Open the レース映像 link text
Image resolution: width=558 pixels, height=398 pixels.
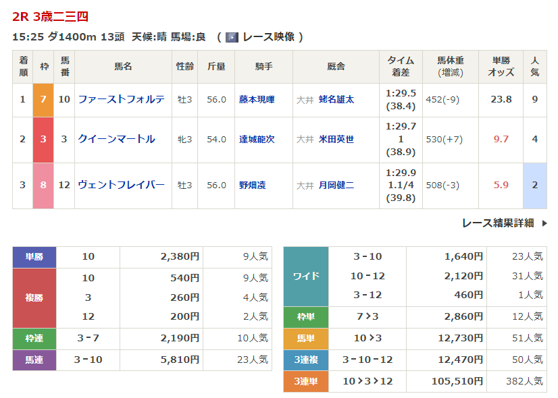pyautogui.click(x=268, y=37)
